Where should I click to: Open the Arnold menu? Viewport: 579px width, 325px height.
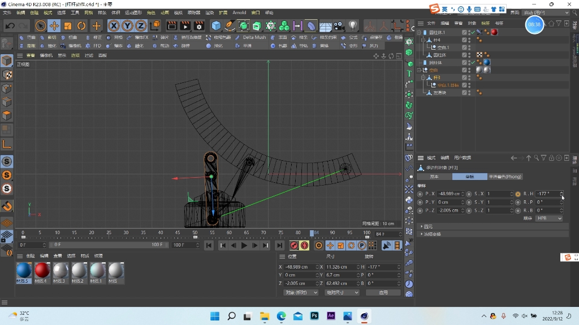(239, 12)
